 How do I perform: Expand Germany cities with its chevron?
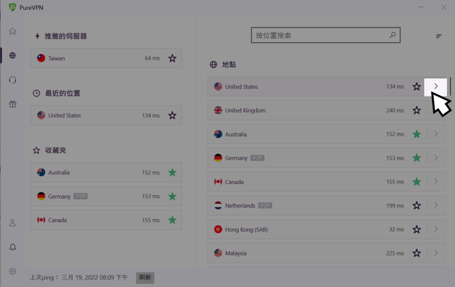pyautogui.click(x=436, y=158)
